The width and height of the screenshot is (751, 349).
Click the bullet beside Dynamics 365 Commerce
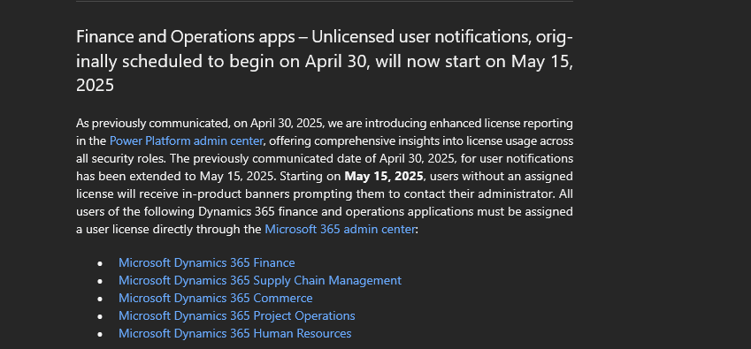tap(100, 299)
